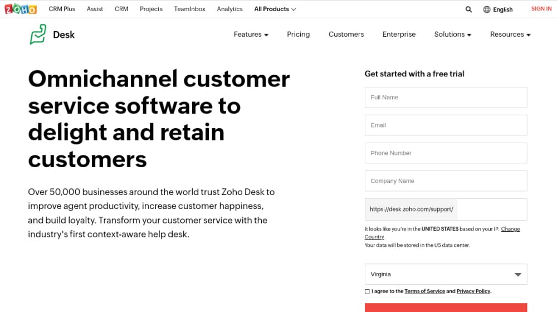The width and height of the screenshot is (557, 312).
Task: Open Assist in the top bar
Action: coord(95,9)
